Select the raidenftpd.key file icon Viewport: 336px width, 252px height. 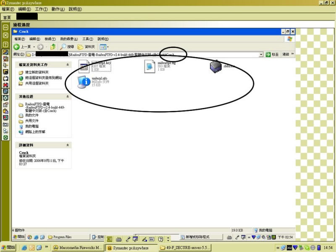[x=84, y=66]
